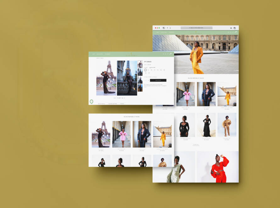This screenshot has width=280, height=208.
Task: Click the View All link below products
Action: pyautogui.click(x=196, y=145)
